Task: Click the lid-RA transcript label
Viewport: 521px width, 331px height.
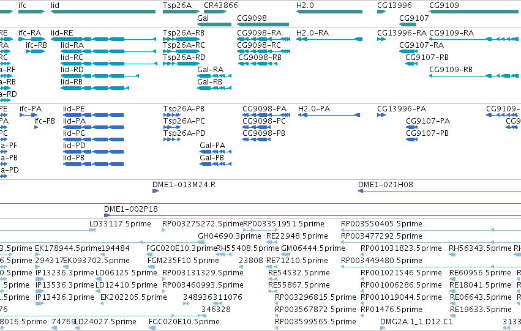Action: click(72, 45)
